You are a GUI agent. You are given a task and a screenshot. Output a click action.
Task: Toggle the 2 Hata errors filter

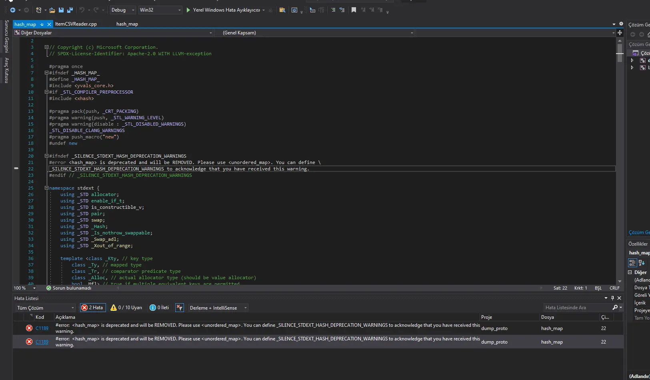(92, 308)
